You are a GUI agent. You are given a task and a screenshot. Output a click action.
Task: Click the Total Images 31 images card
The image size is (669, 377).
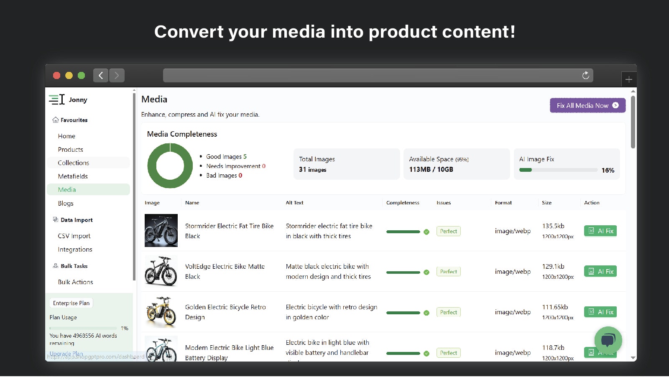pyautogui.click(x=347, y=164)
